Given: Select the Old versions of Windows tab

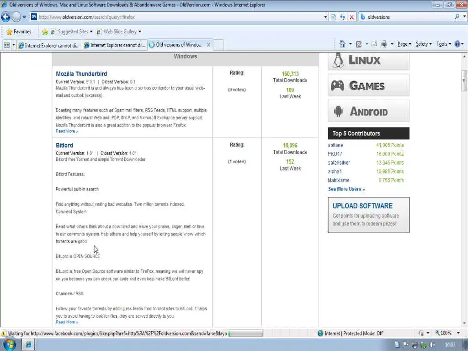Looking at the screenshot, I should 176,45.
